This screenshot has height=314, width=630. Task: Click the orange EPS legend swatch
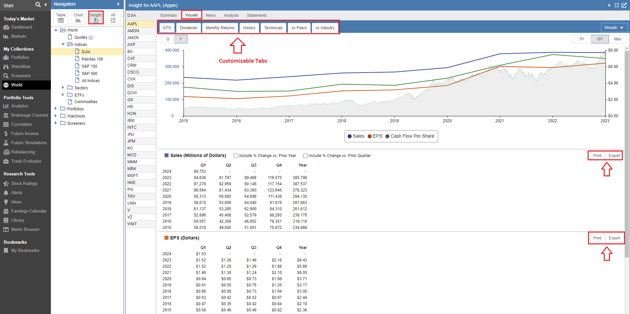coord(370,136)
